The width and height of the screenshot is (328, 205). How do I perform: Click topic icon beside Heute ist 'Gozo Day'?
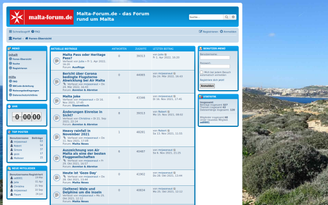click(x=57, y=178)
